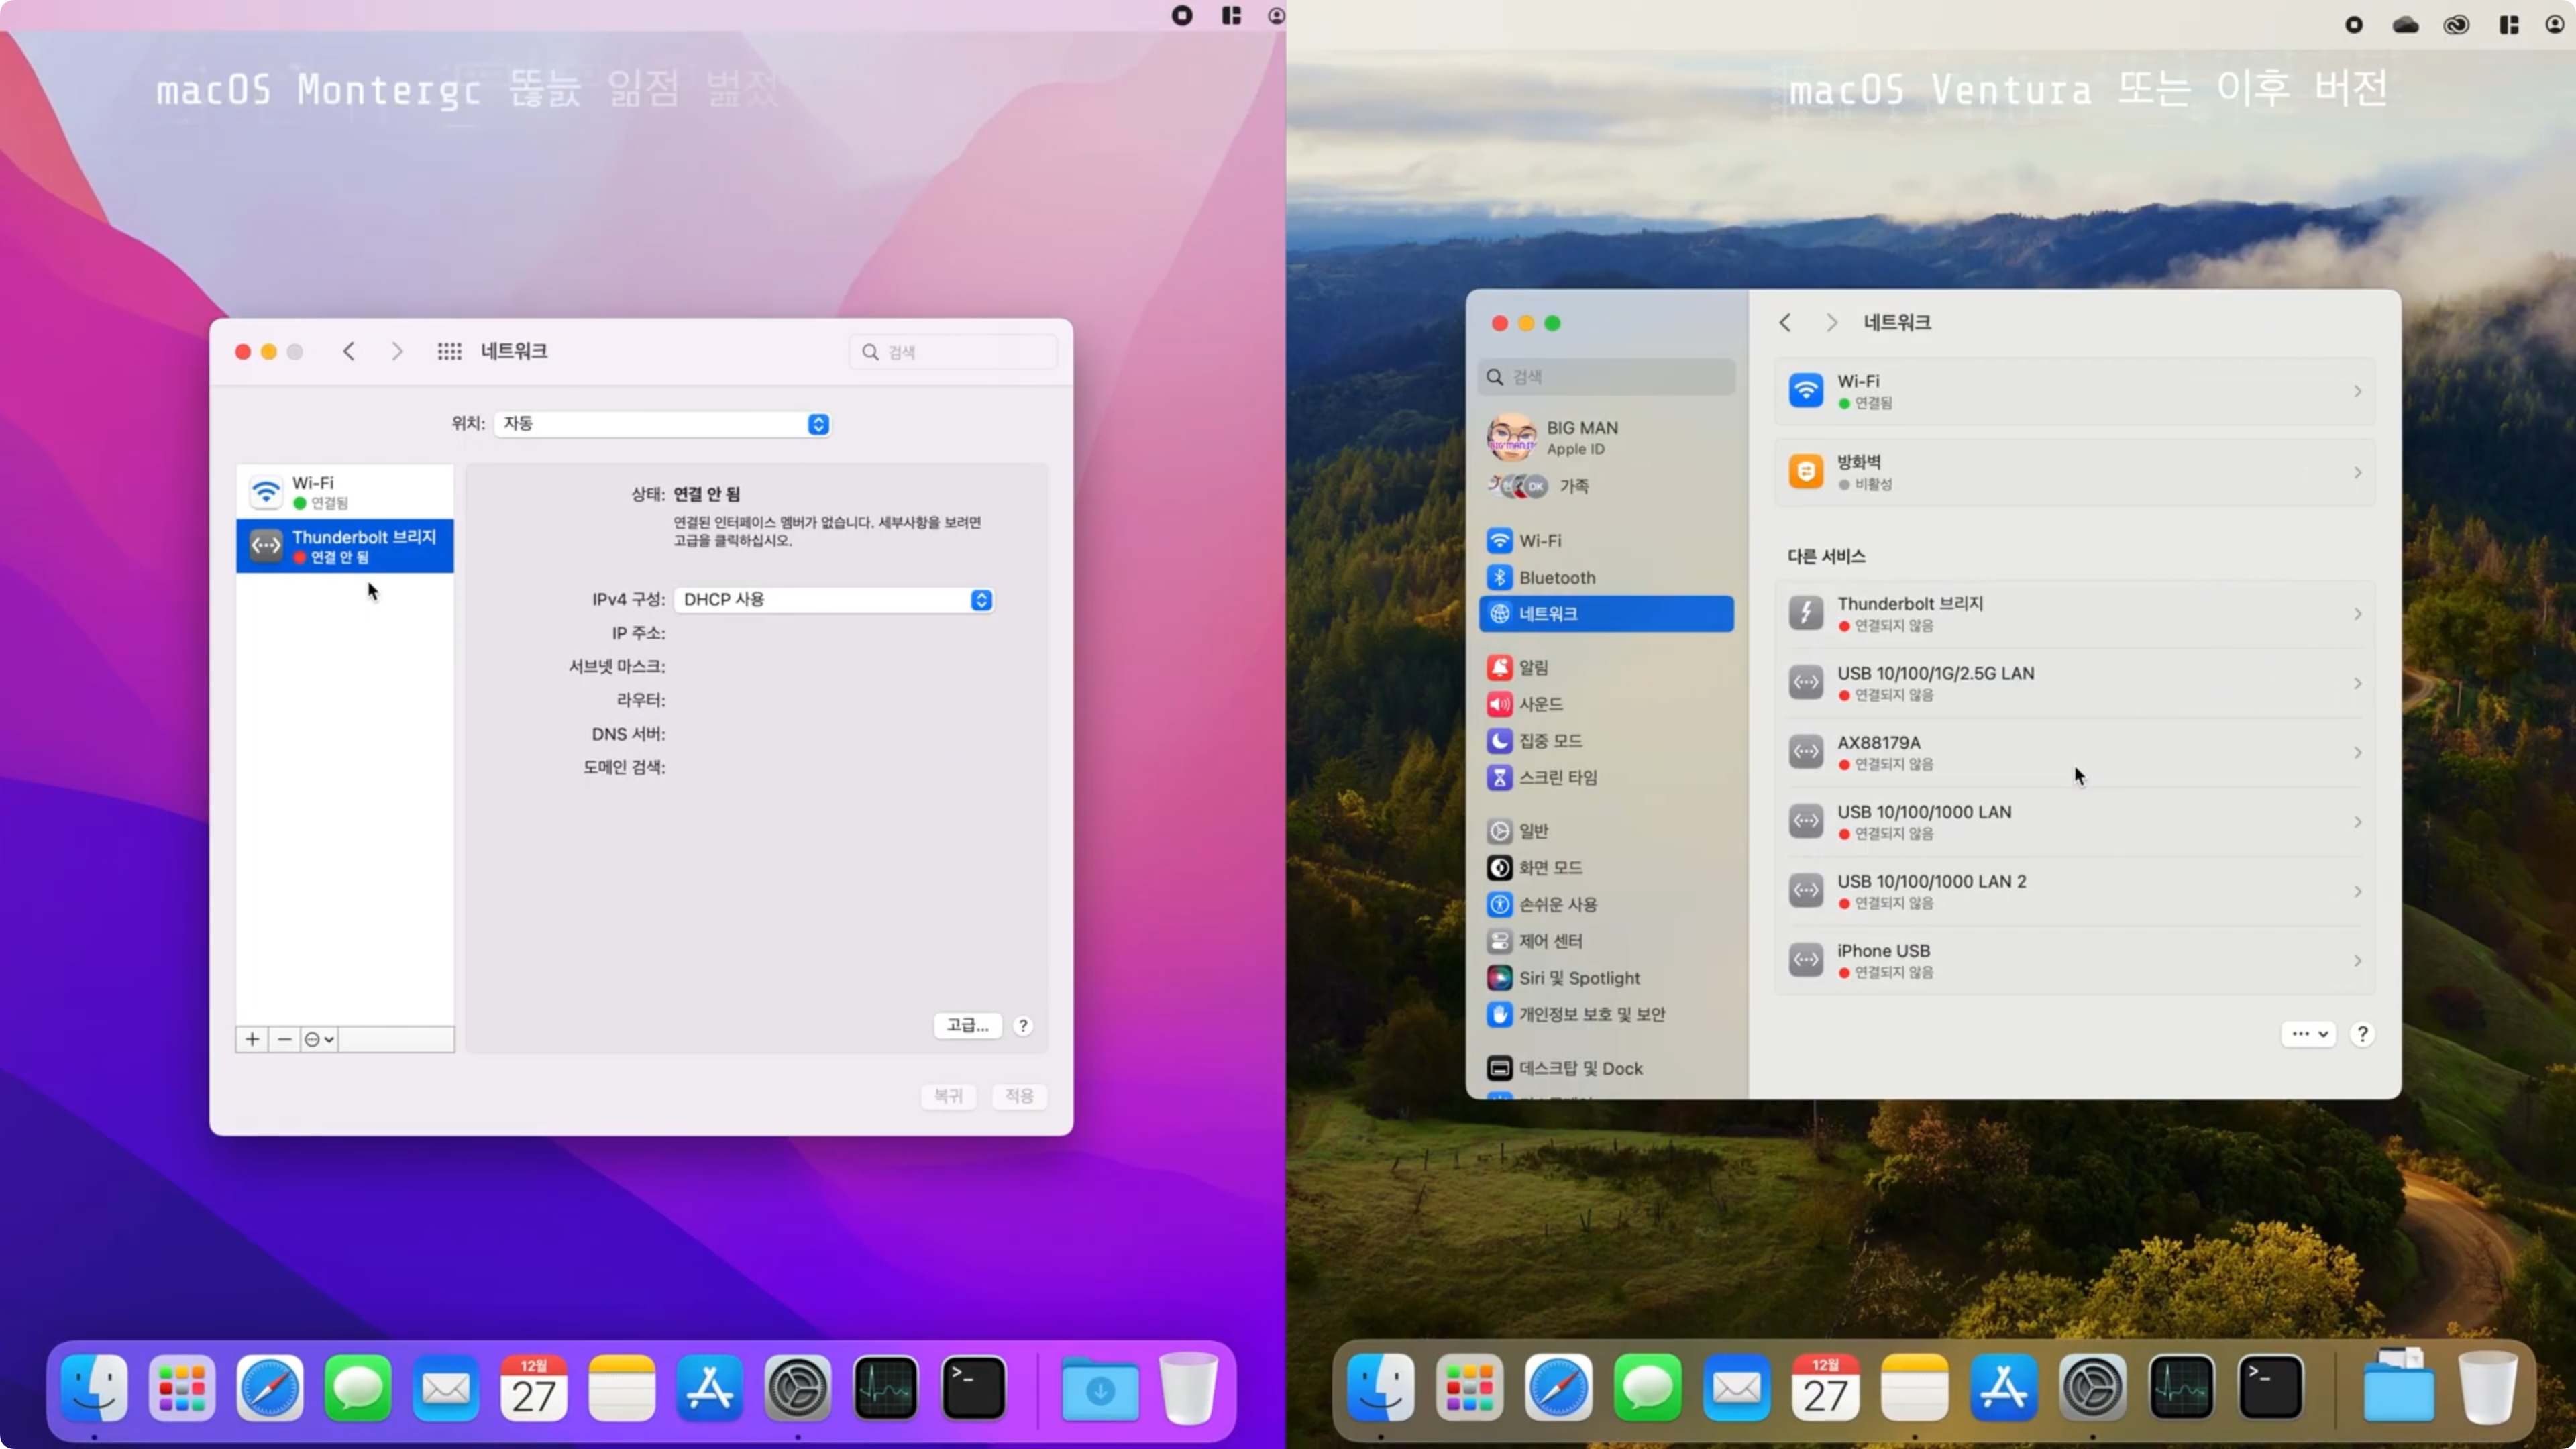The width and height of the screenshot is (2576, 1449).
Task: Open the IPv4 구성 DHCP dropdown
Action: (x=834, y=599)
